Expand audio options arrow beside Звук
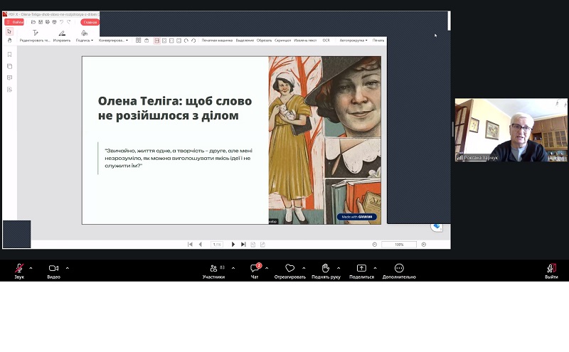The height and width of the screenshot is (352, 569). click(31, 268)
